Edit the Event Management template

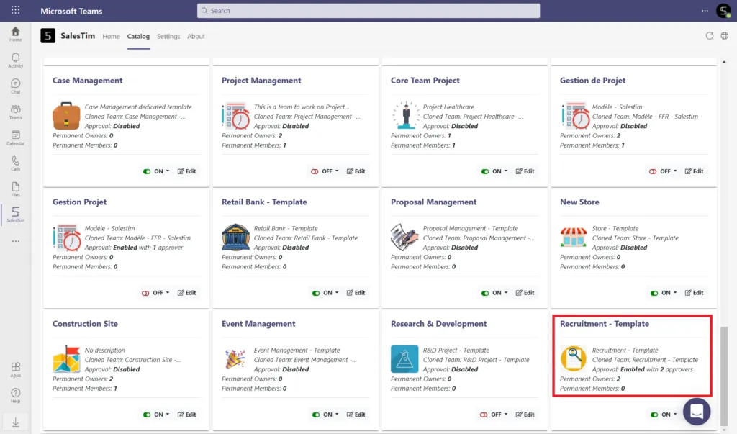356,415
